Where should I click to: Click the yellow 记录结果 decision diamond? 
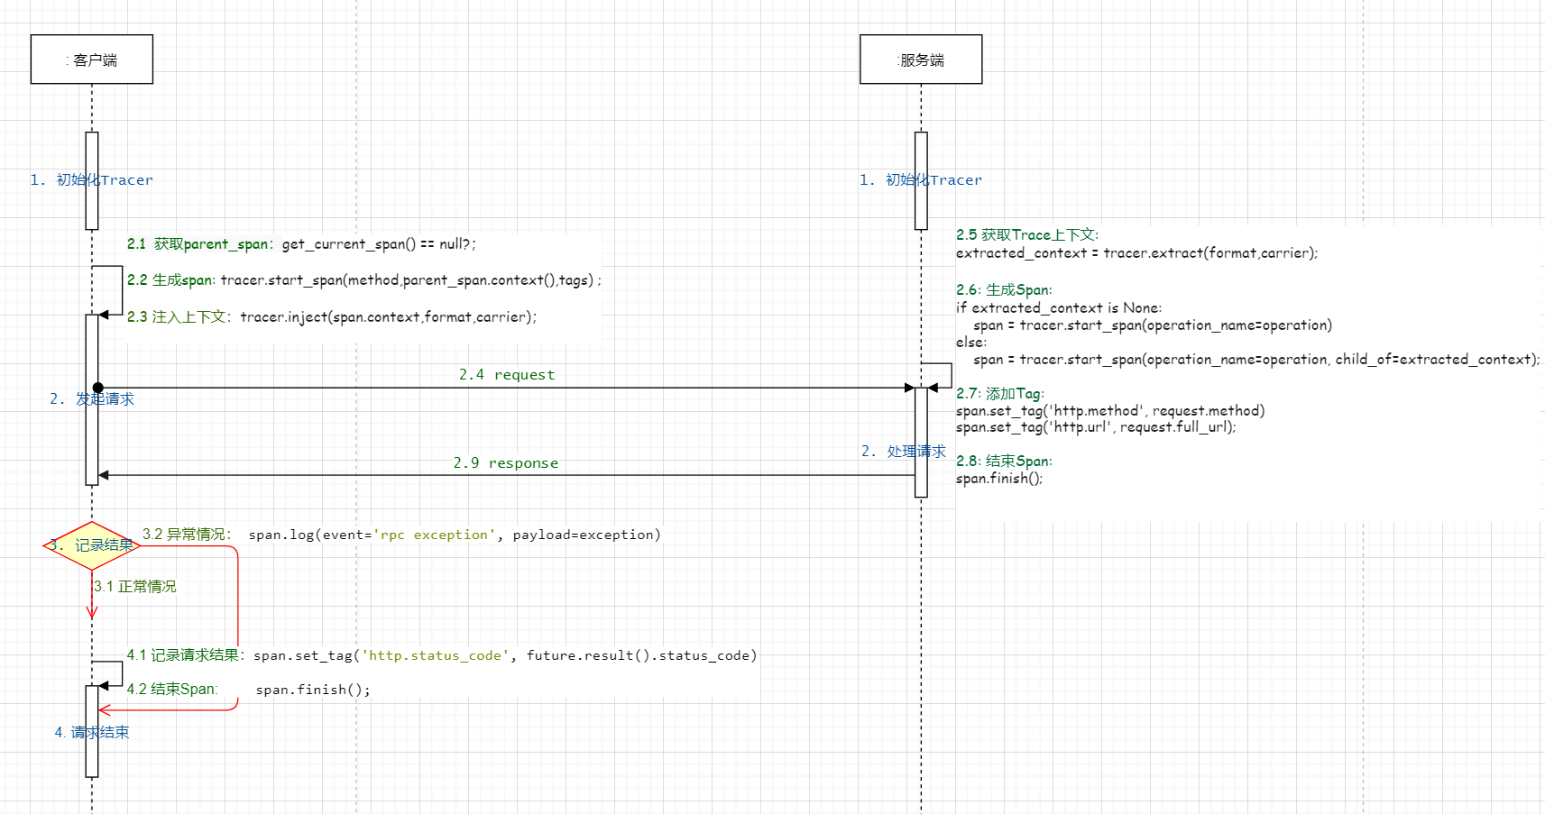(x=89, y=545)
